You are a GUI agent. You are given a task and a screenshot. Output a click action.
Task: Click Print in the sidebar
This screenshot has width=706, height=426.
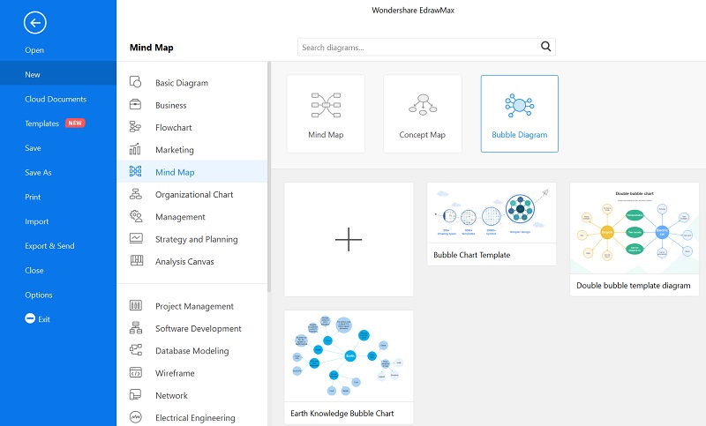[x=33, y=197]
